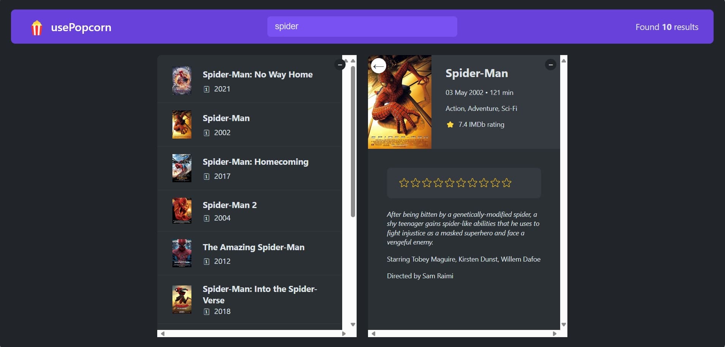Click the details panel scroll-right arrow
This screenshot has width=725, height=347.
[554, 334]
